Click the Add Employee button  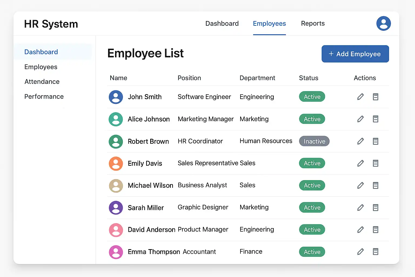355,54
